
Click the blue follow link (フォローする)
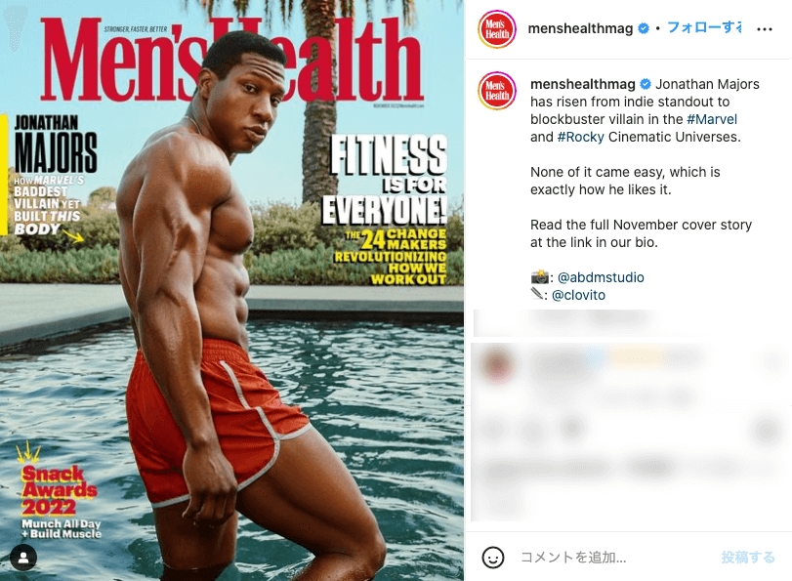[704, 27]
